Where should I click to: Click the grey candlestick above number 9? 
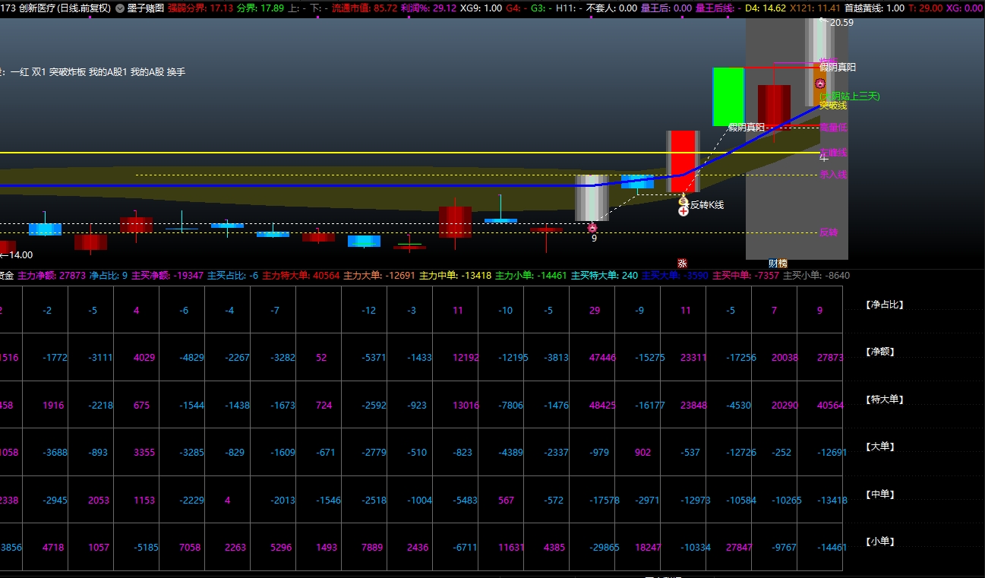(x=592, y=198)
